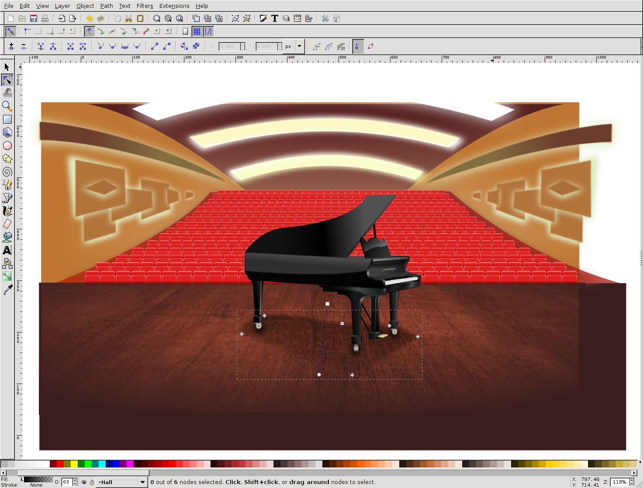Select the Zoom magnifier tool

tap(7, 106)
